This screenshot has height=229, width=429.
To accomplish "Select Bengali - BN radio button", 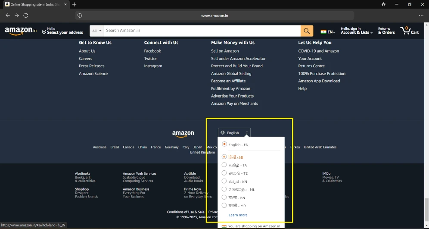I will 224,197.
